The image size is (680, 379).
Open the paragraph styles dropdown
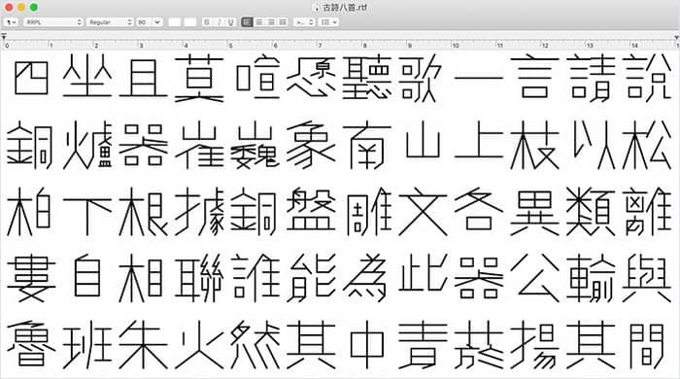click(11, 21)
